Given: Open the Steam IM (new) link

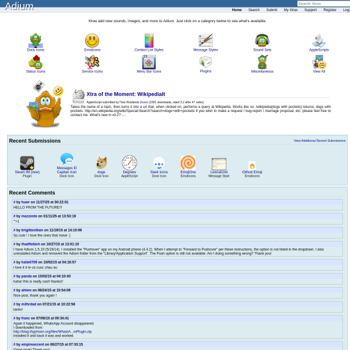Looking at the screenshot, I should pos(27,172).
